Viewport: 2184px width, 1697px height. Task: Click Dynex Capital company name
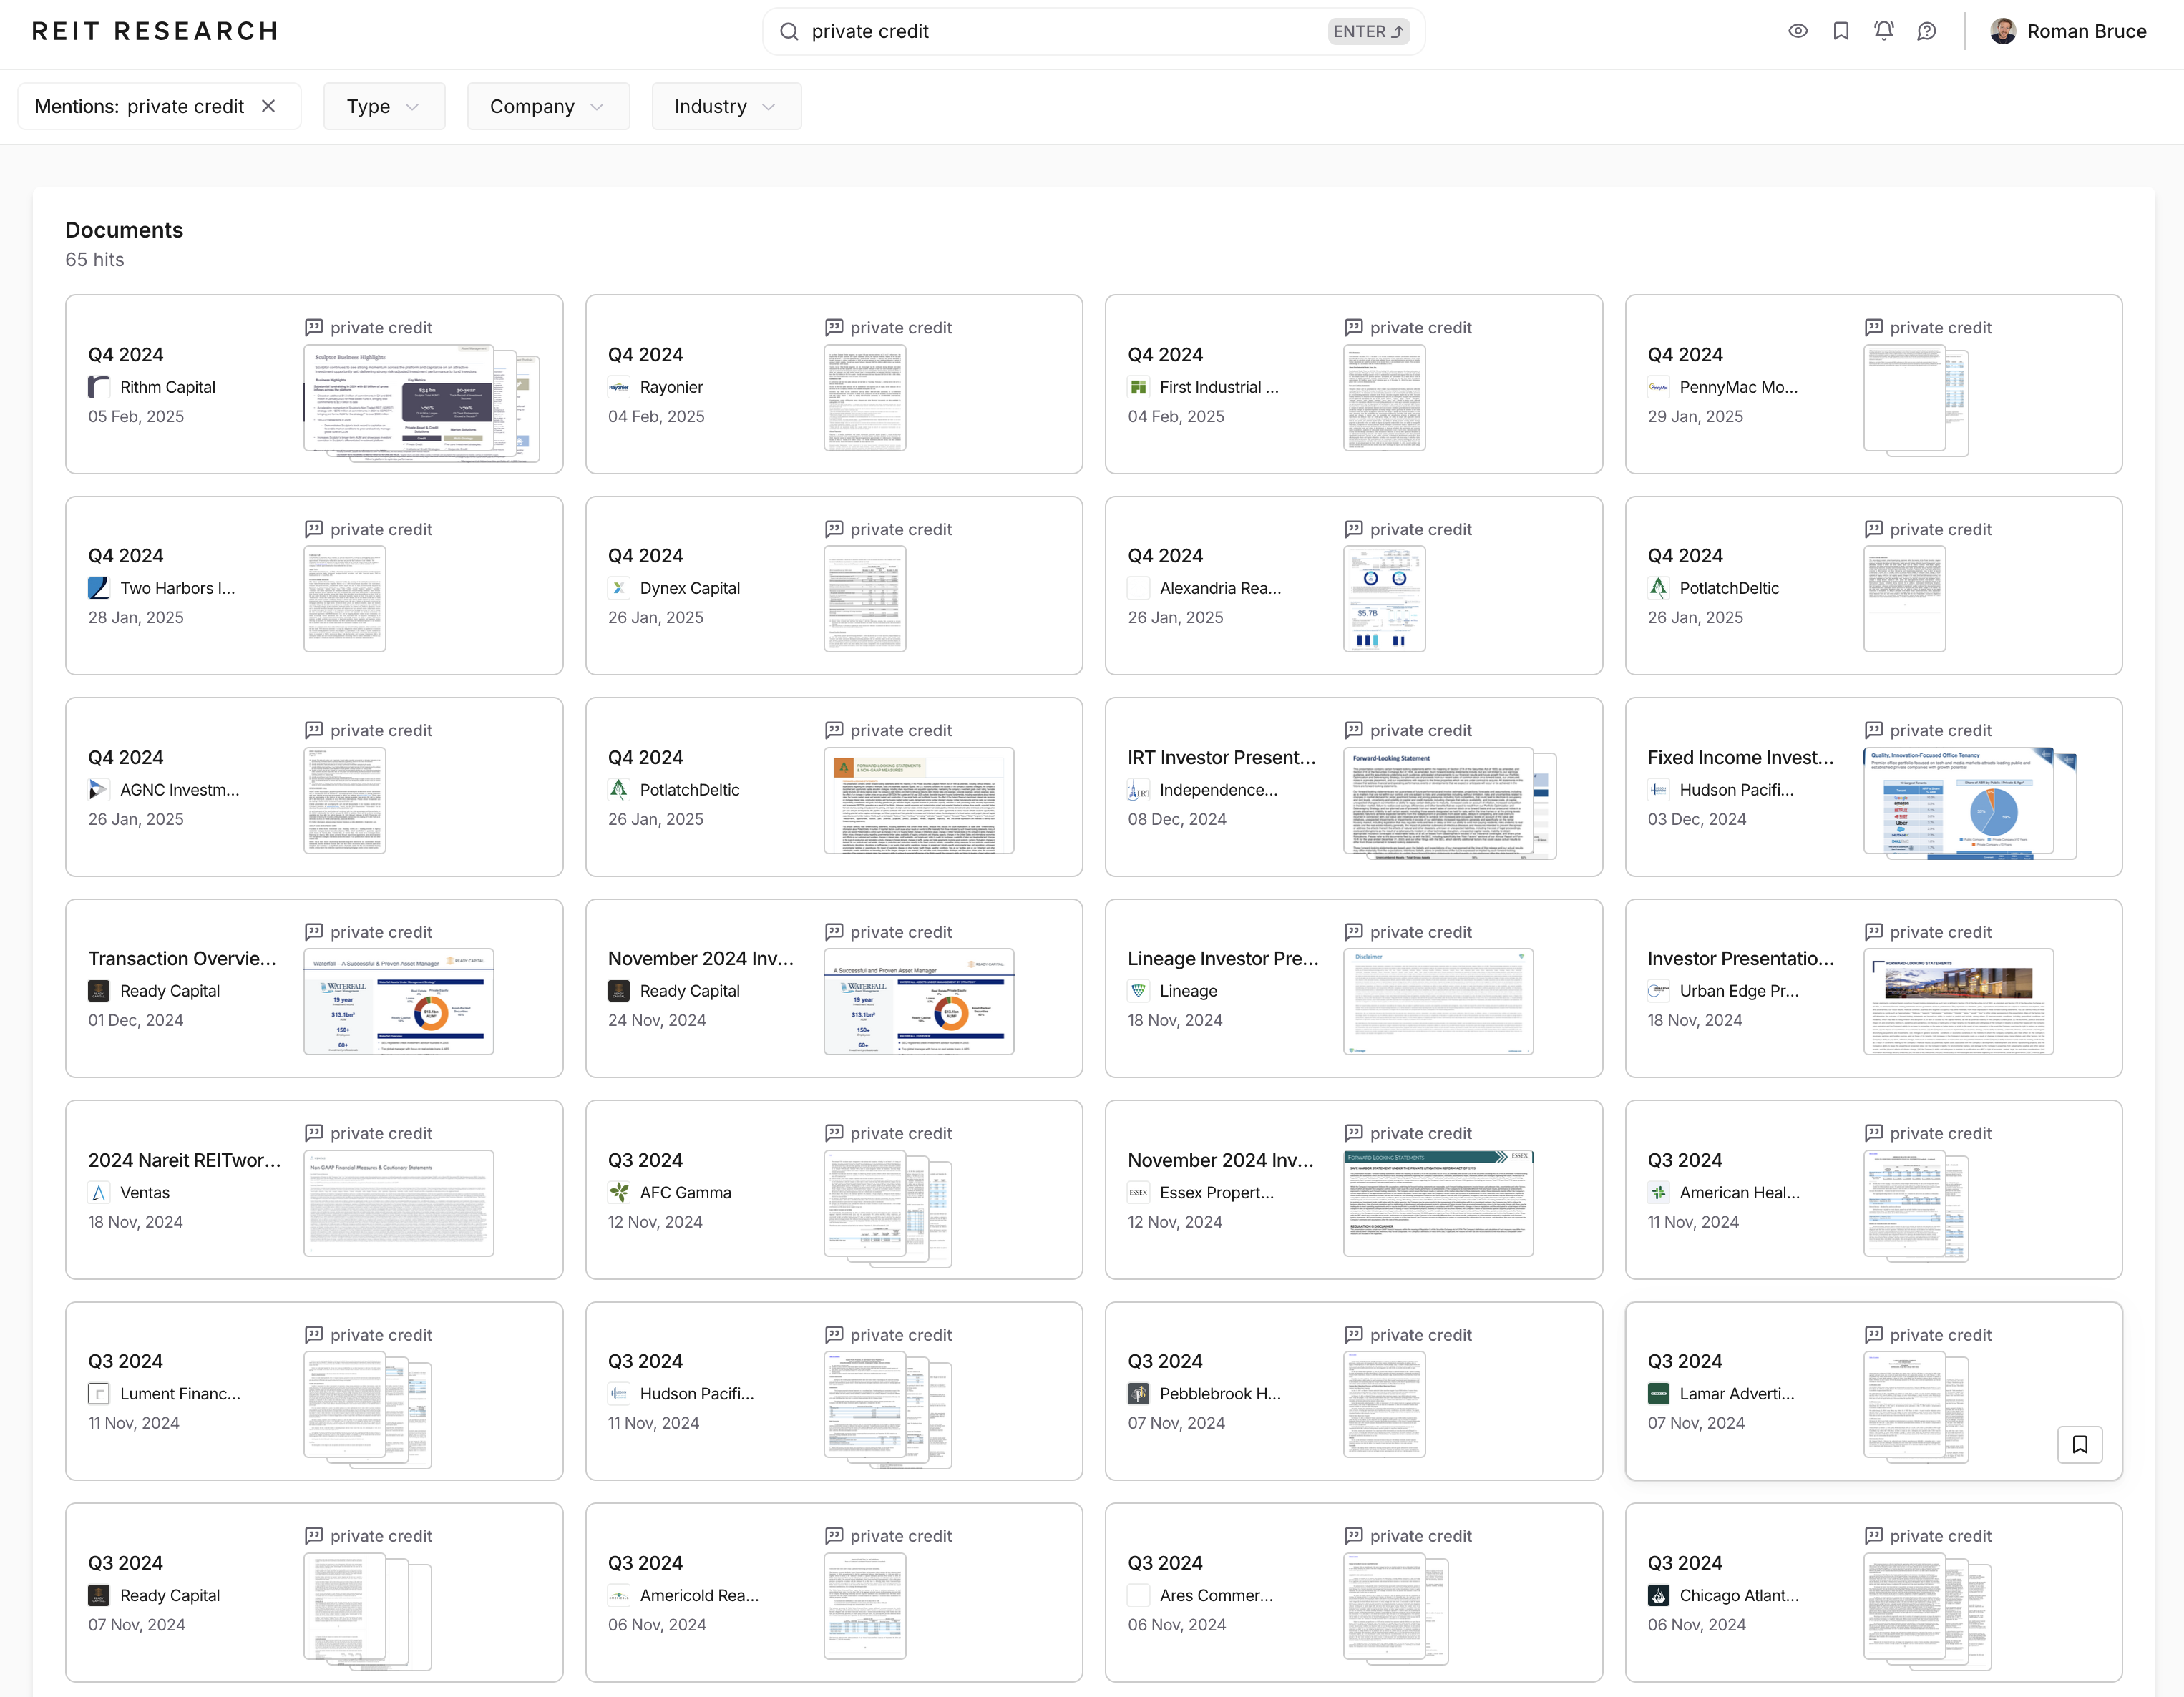coord(690,588)
